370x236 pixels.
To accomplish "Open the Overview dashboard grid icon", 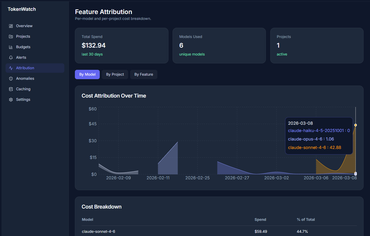I will [11, 26].
